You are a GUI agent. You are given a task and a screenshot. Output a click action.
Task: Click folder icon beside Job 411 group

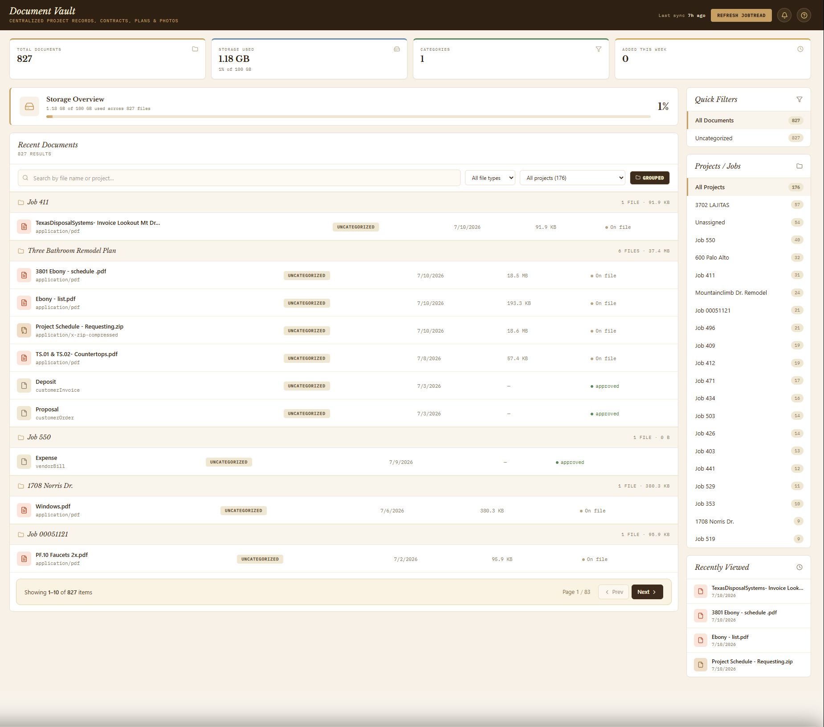[x=21, y=202]
